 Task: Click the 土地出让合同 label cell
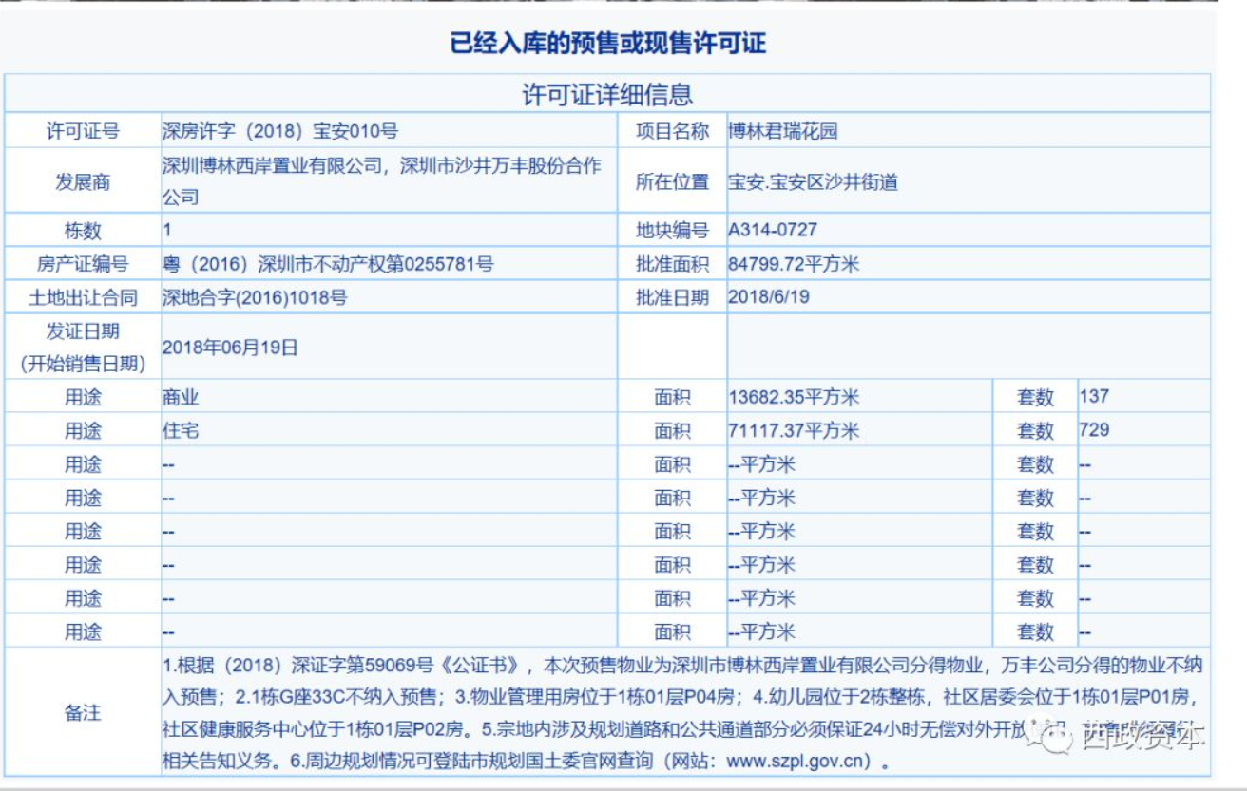(83, 297)
